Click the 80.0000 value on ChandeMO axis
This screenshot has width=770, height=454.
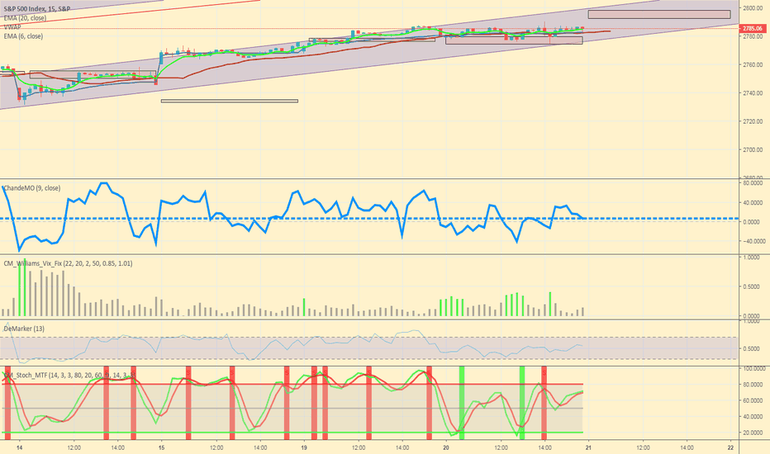click(753, 182)
